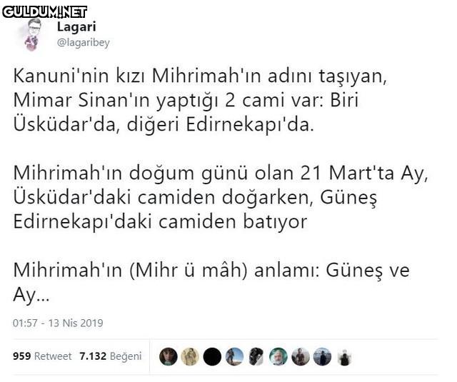Click the second beige liker avatar
The image size is (457, 382).
(190, 356)
